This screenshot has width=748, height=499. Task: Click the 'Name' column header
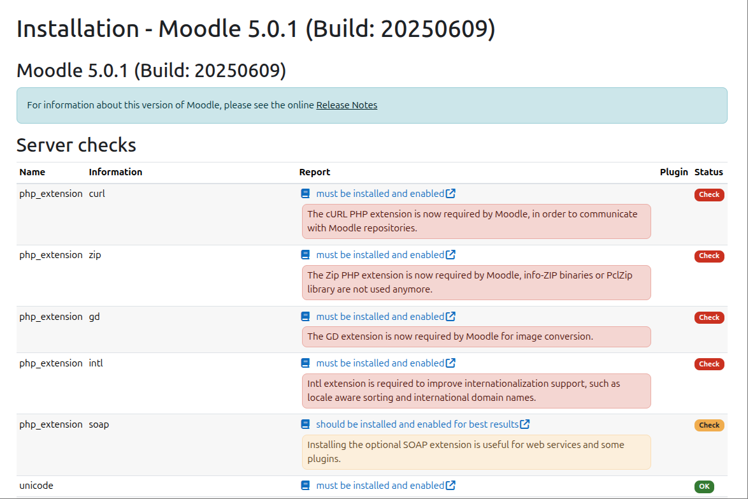[32, 172]
